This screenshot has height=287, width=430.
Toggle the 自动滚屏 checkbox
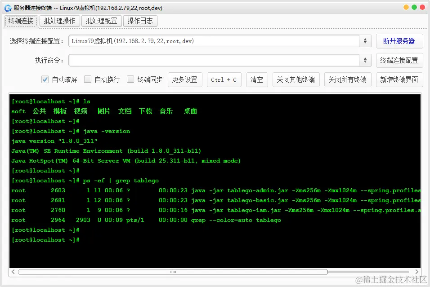click(x=45, y=79)
